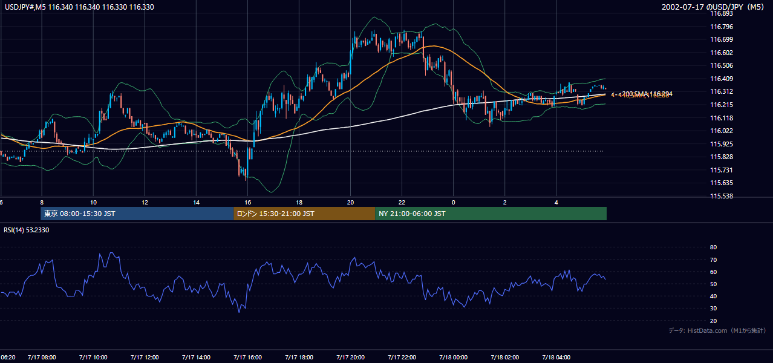This screenshot has width=773, height=363.
Task: Click price axis label 115.538
Action: (x=721, y=197)
